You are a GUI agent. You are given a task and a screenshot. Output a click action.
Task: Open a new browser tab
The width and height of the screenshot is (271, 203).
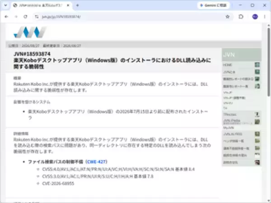[x=77, y=5]
